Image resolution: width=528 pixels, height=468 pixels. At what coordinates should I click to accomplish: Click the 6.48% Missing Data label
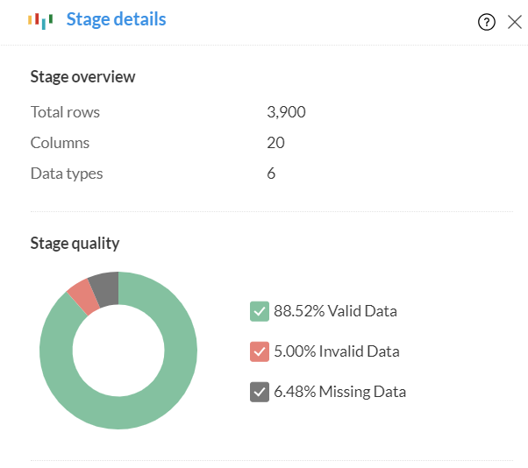coord(339,392)
